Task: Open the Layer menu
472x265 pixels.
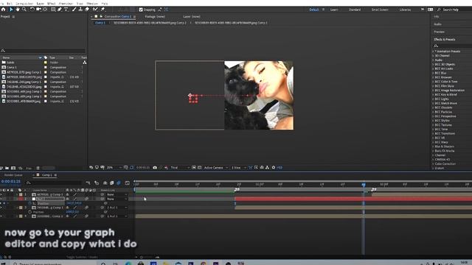Action: click(40, 3)
